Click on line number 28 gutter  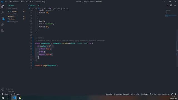31,43
